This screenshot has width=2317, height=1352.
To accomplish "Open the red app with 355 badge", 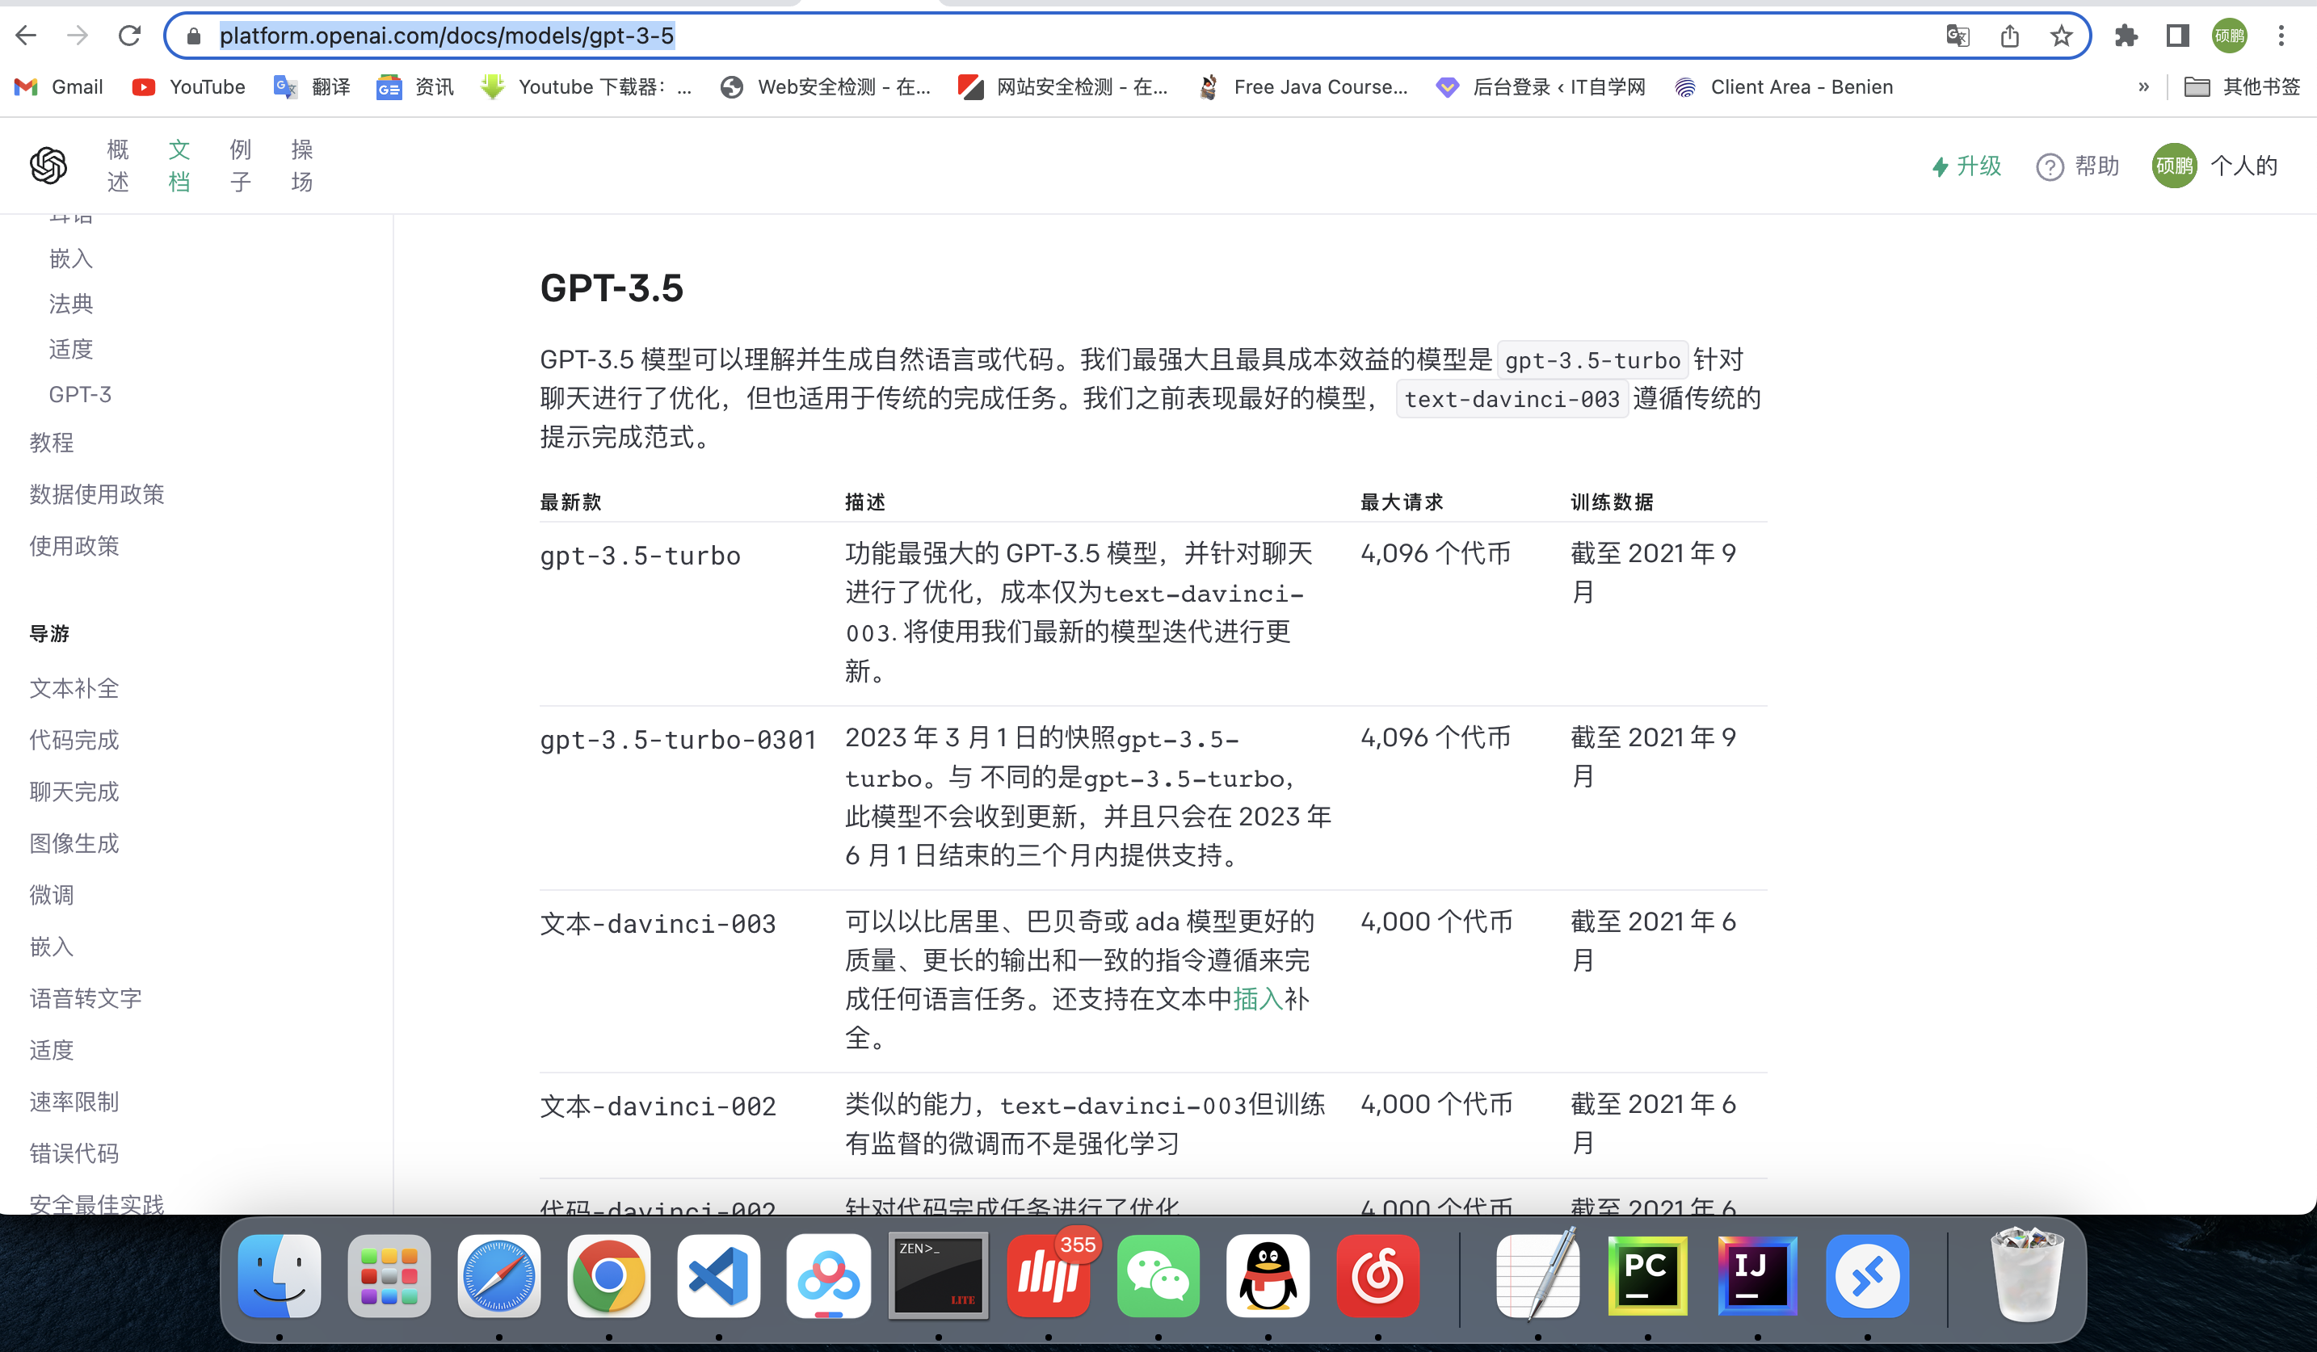I will coord(1048,1276).
